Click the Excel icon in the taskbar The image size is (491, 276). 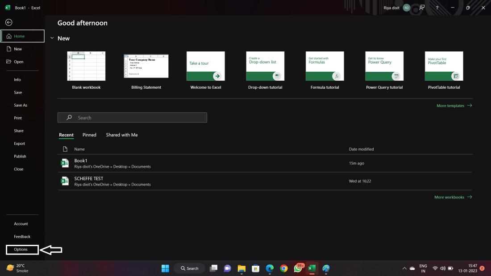[x=312, y=268]
